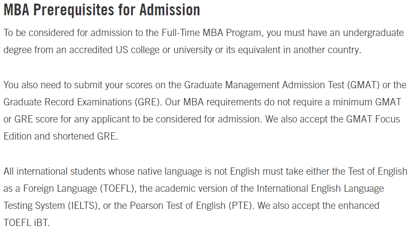Select the word undergraduate
The height and width of the screenshot is (235, 411).
373,33
